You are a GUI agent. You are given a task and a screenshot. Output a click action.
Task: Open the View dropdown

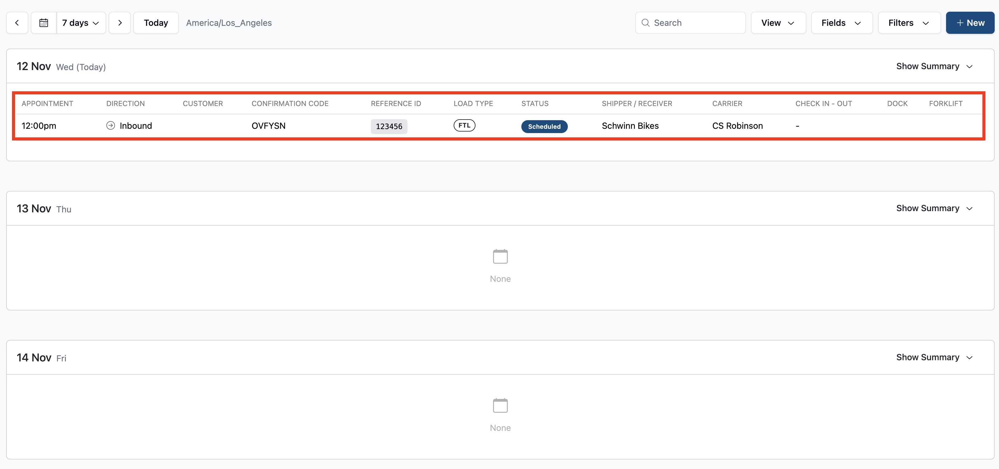pyautogui.click(x=778, y=23)
